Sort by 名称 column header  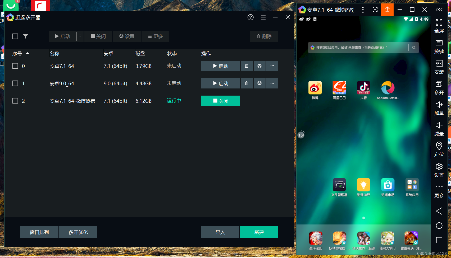click(x=54, y=53)
